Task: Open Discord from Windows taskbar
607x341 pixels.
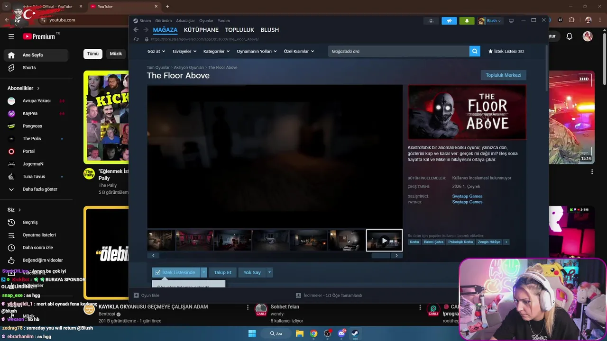Action: point(341,333)
